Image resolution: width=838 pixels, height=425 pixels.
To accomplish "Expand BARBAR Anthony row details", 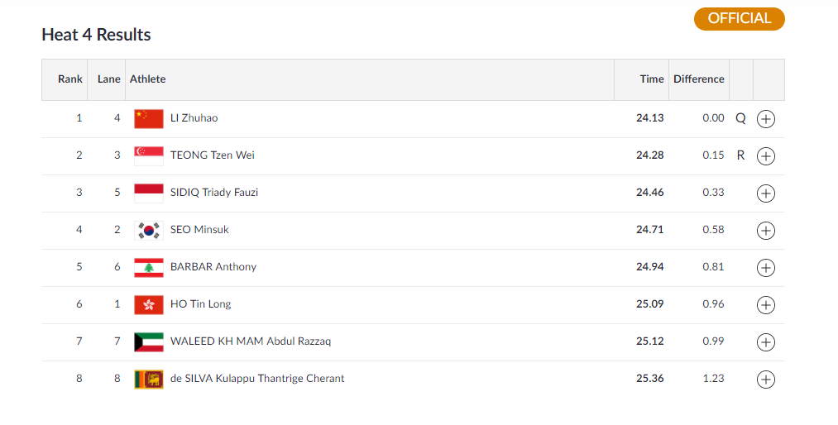I will click(x=766, y=268).
